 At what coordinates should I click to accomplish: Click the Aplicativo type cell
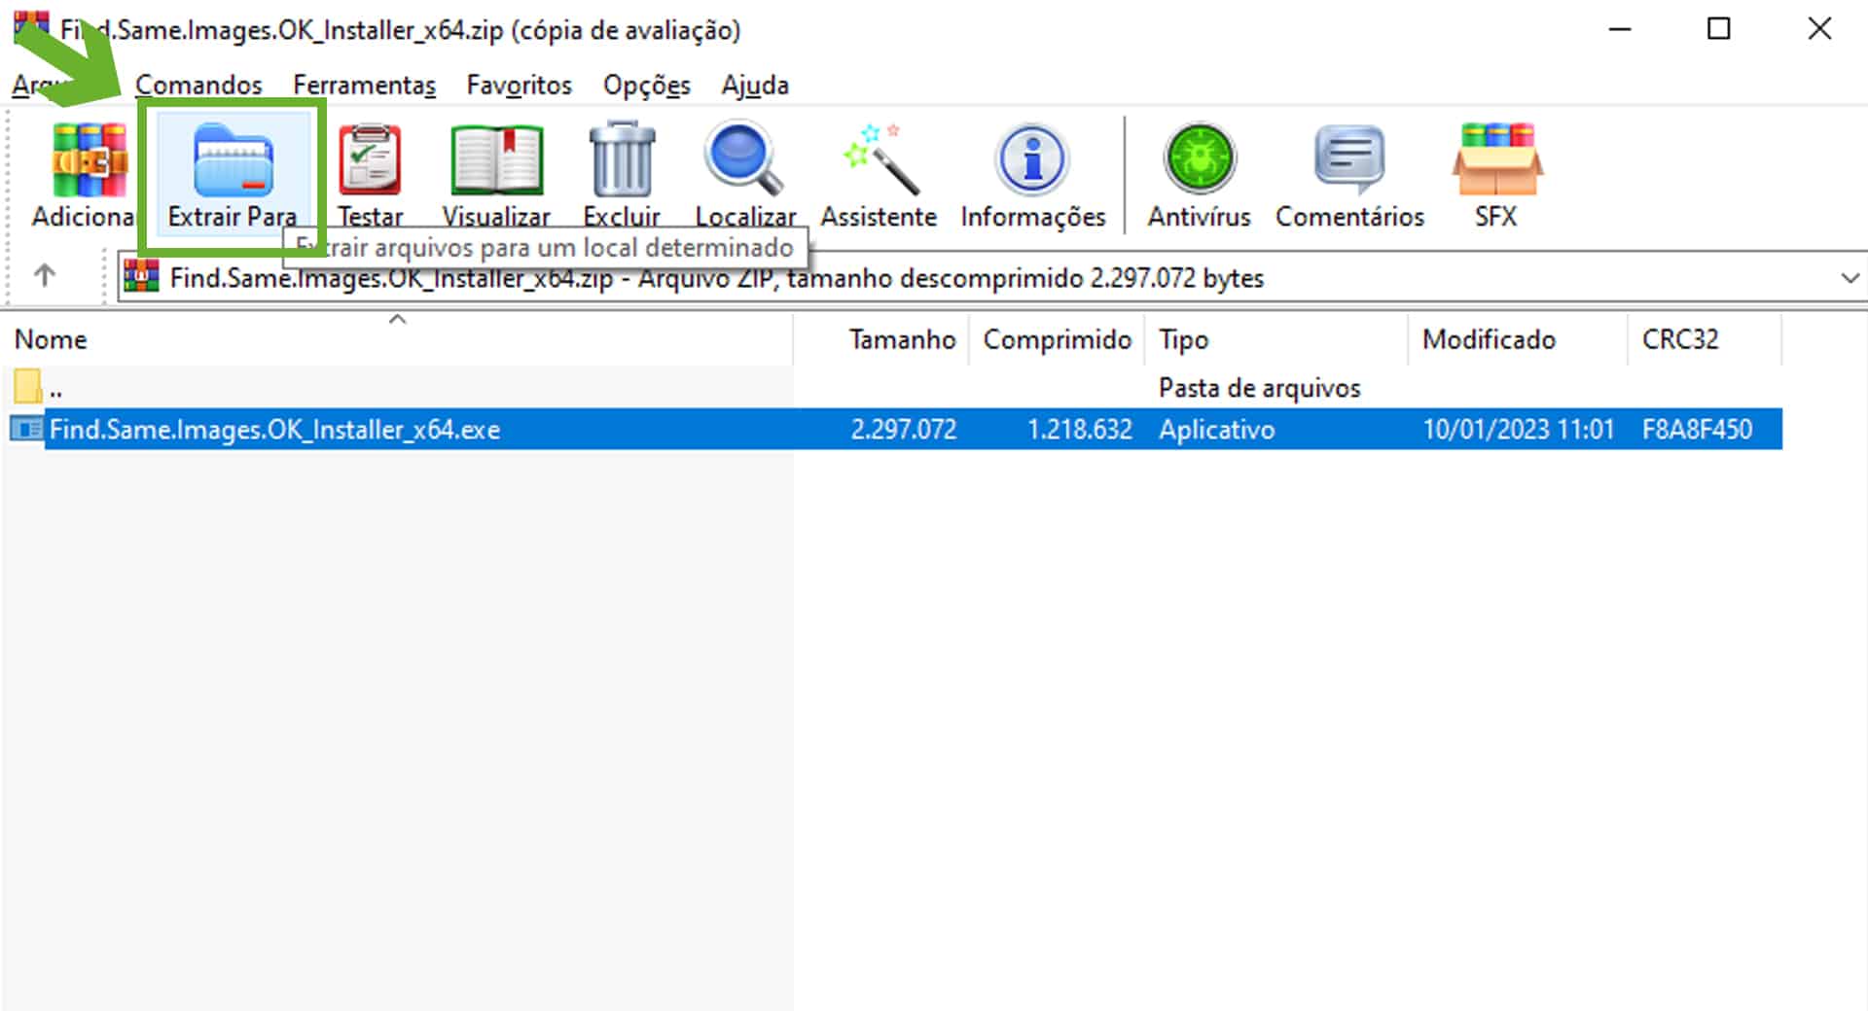tap(1217, 430)
